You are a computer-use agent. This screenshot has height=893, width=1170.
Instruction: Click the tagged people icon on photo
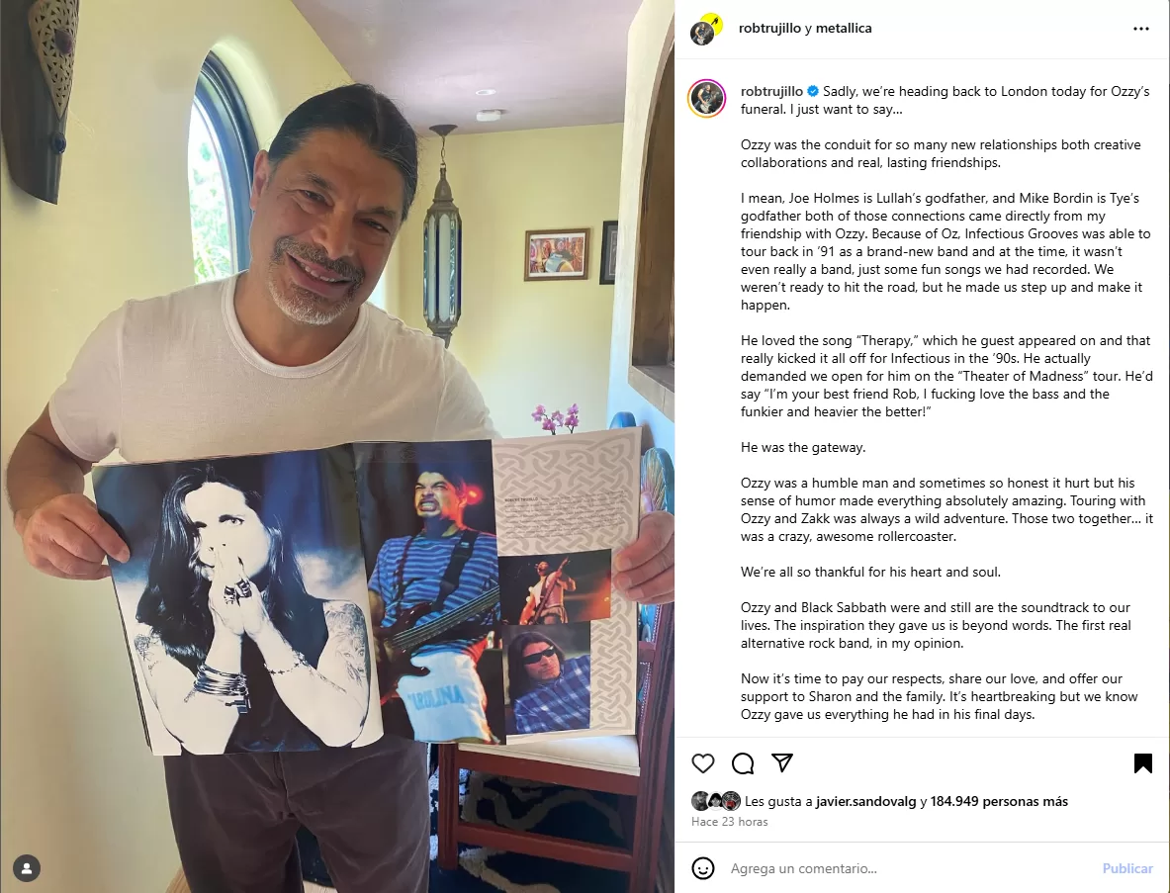point(27,868)
